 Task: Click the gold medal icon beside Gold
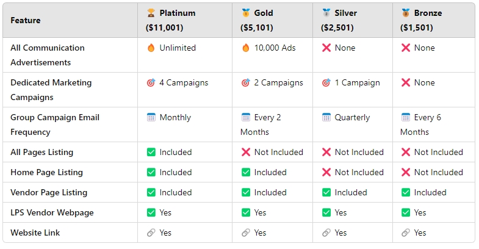click(246, 13)
